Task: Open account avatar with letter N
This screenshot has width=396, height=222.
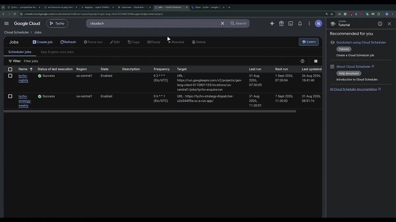Action: (318, 24)
